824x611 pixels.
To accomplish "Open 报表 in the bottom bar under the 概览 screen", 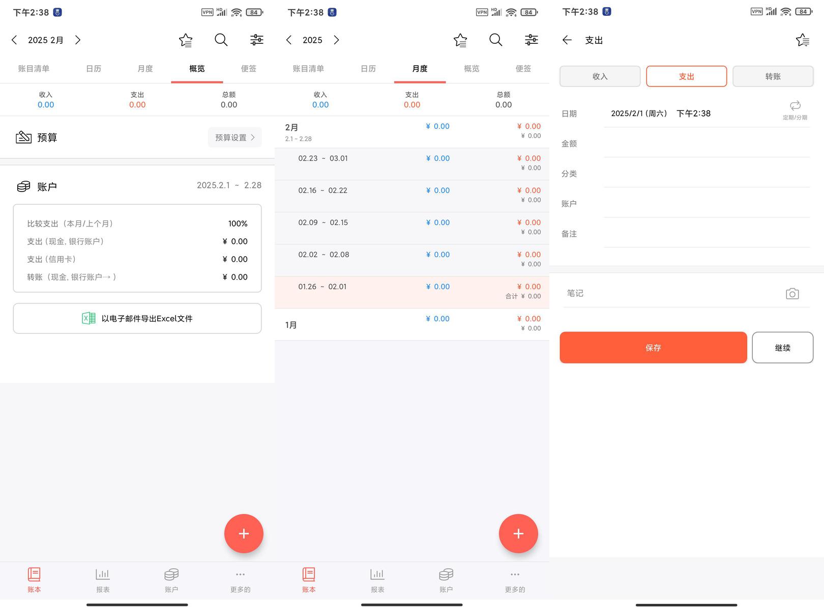I will [x=103, y=580].
